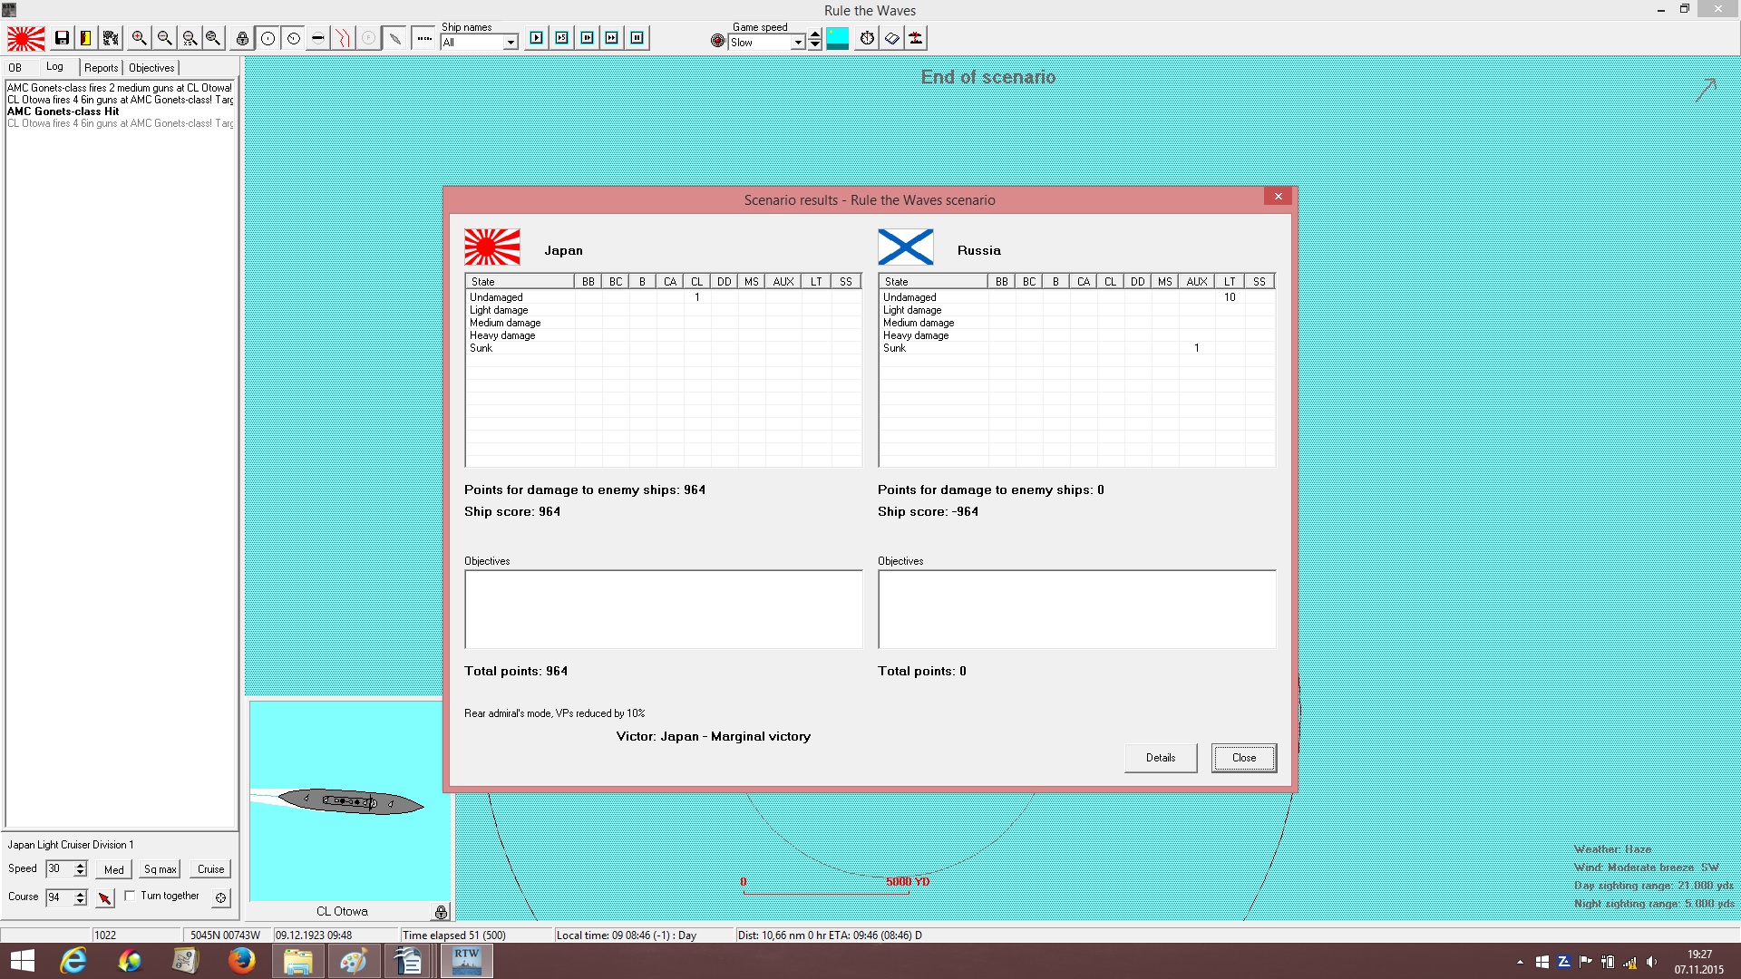
Task: Click the x5 zoom magnifier icon
Action: 190,38
